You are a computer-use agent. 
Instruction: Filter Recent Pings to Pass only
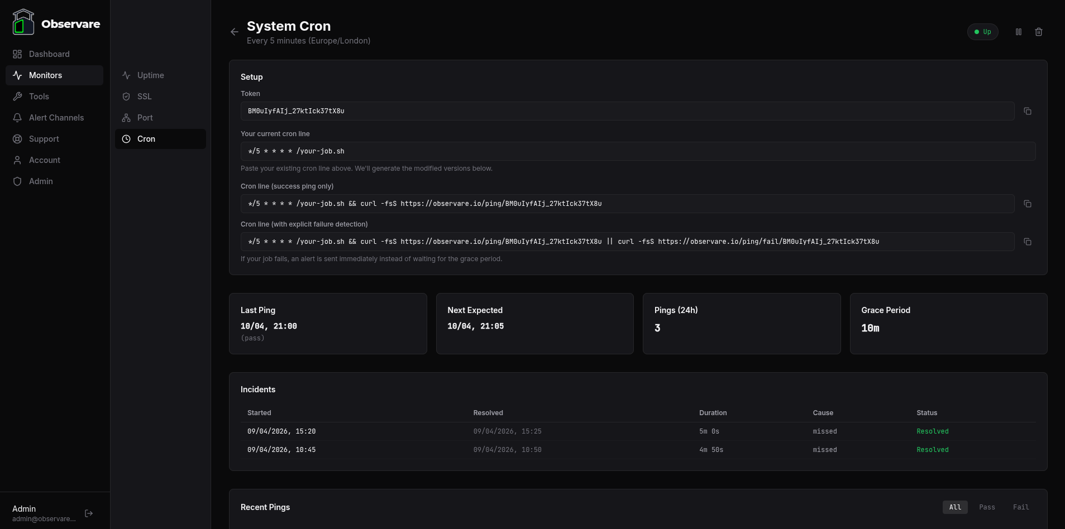987,507
